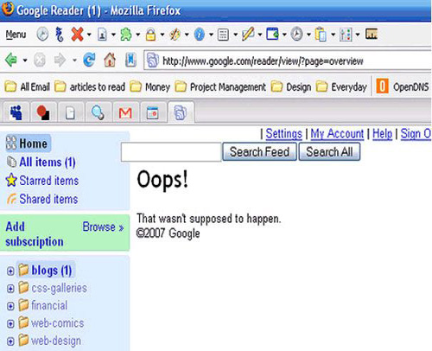Screen dimensions: 432x351
Task: Click the green Back arrow button
Action: [x=11, y=60]
